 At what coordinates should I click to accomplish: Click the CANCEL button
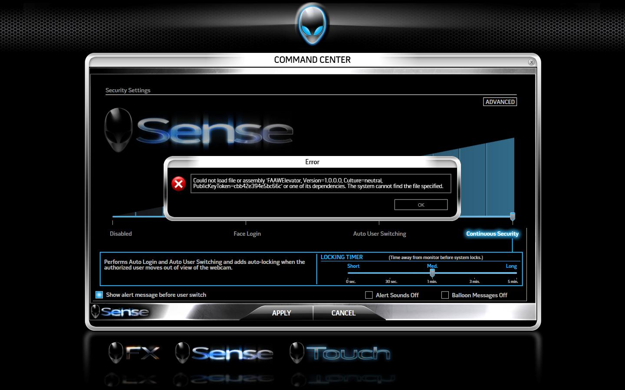click(x=343, y=313)
